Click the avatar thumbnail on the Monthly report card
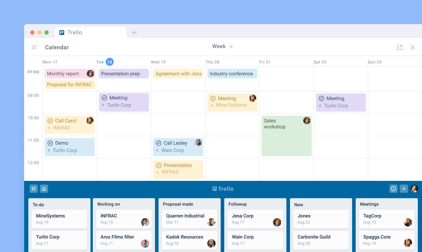This screenshot has height=252, width=422. coord(90,73)
